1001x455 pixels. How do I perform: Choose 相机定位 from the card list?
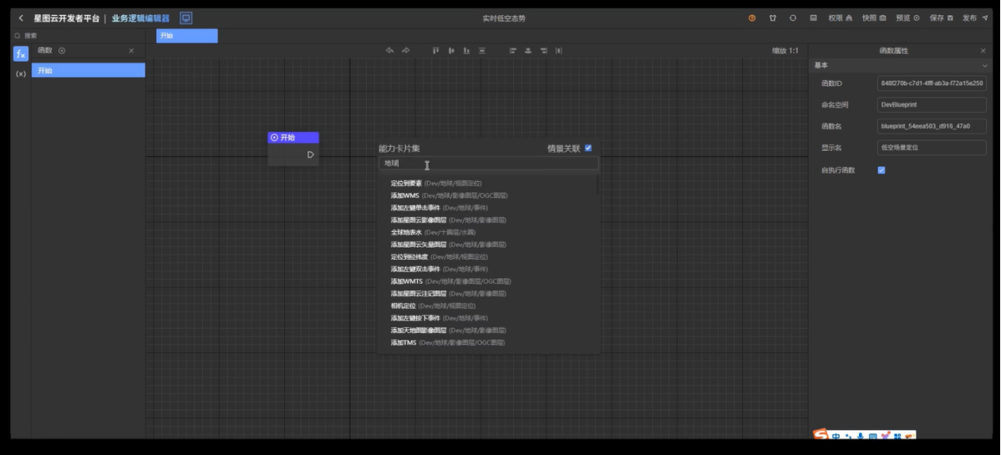(433, 306)
